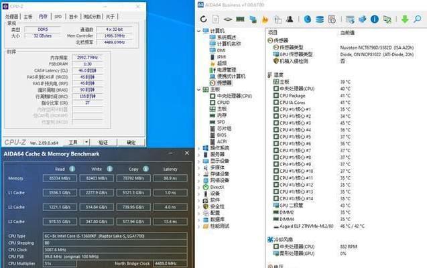This screenshot has width=427, height=268.
Task: Expand the 操作系统 tree node
Action: 199,148
